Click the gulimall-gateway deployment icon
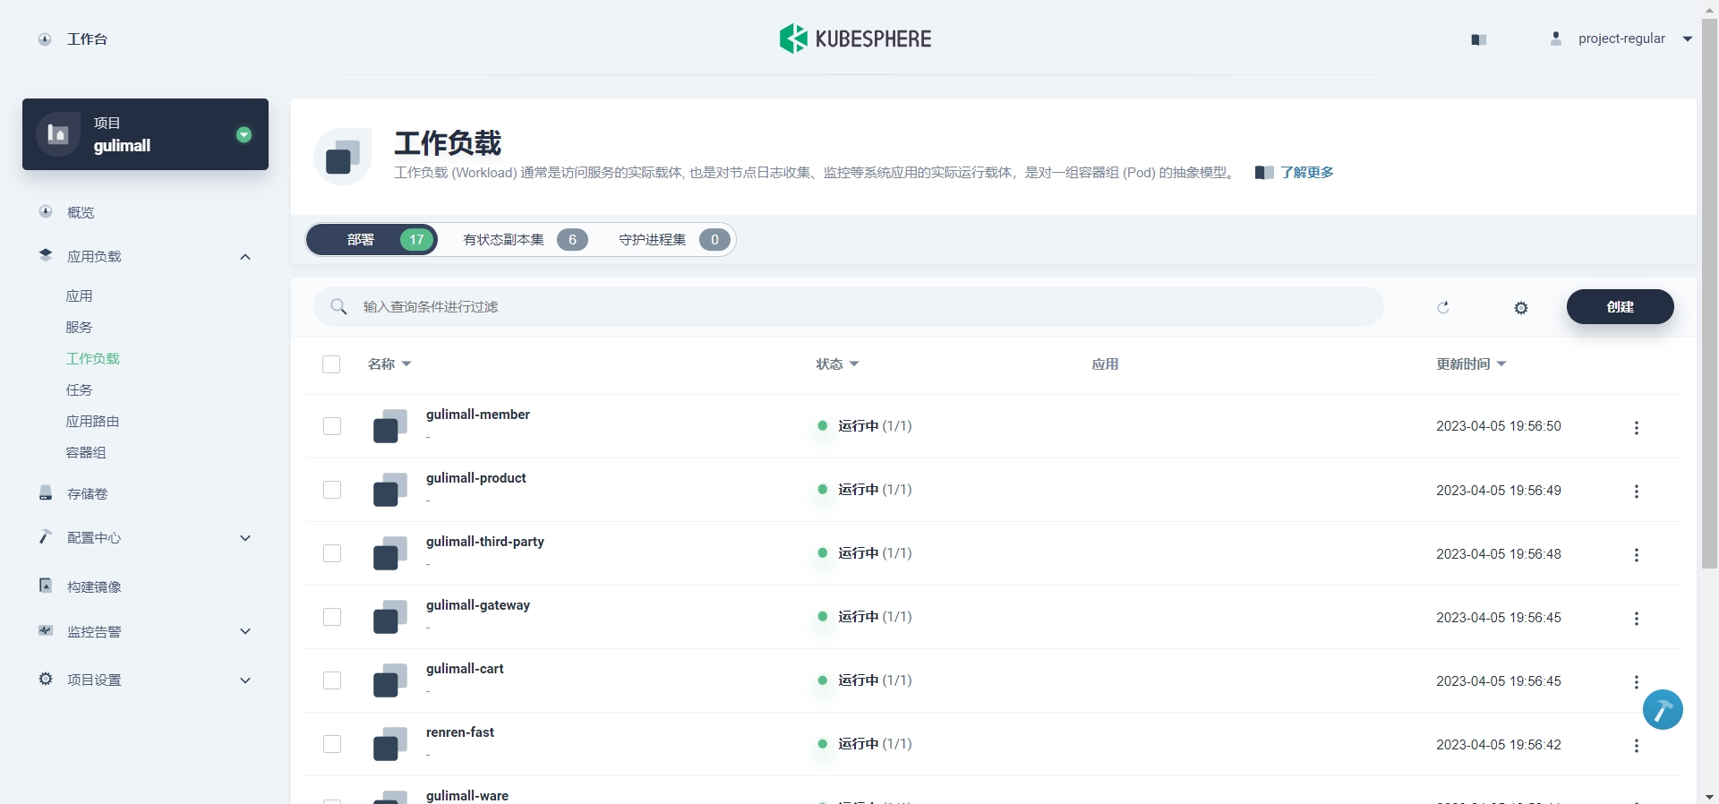The width and height of the screenshot is (1719, 804). (x=390, y=617)
